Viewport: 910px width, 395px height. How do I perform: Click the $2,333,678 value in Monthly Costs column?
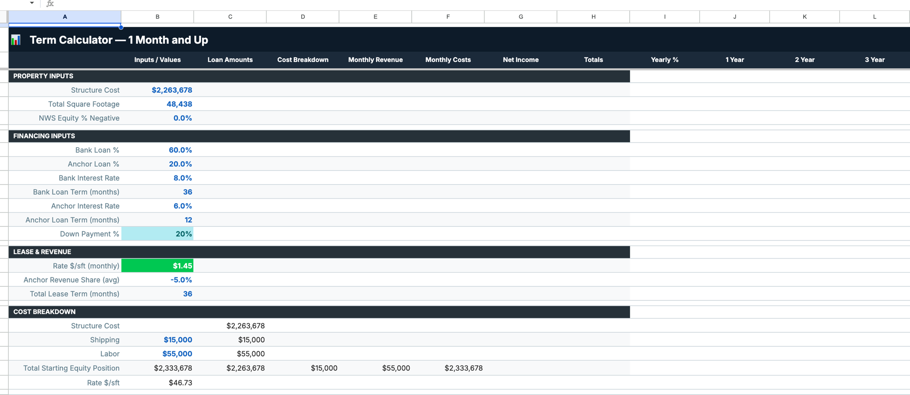pyautogui.click(x=464, y=368)
